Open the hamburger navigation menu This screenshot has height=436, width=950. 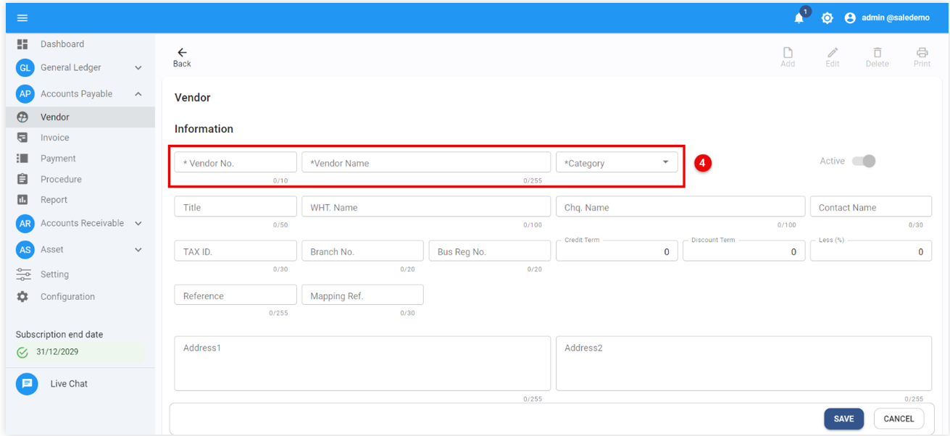click(x=22, y=18)
